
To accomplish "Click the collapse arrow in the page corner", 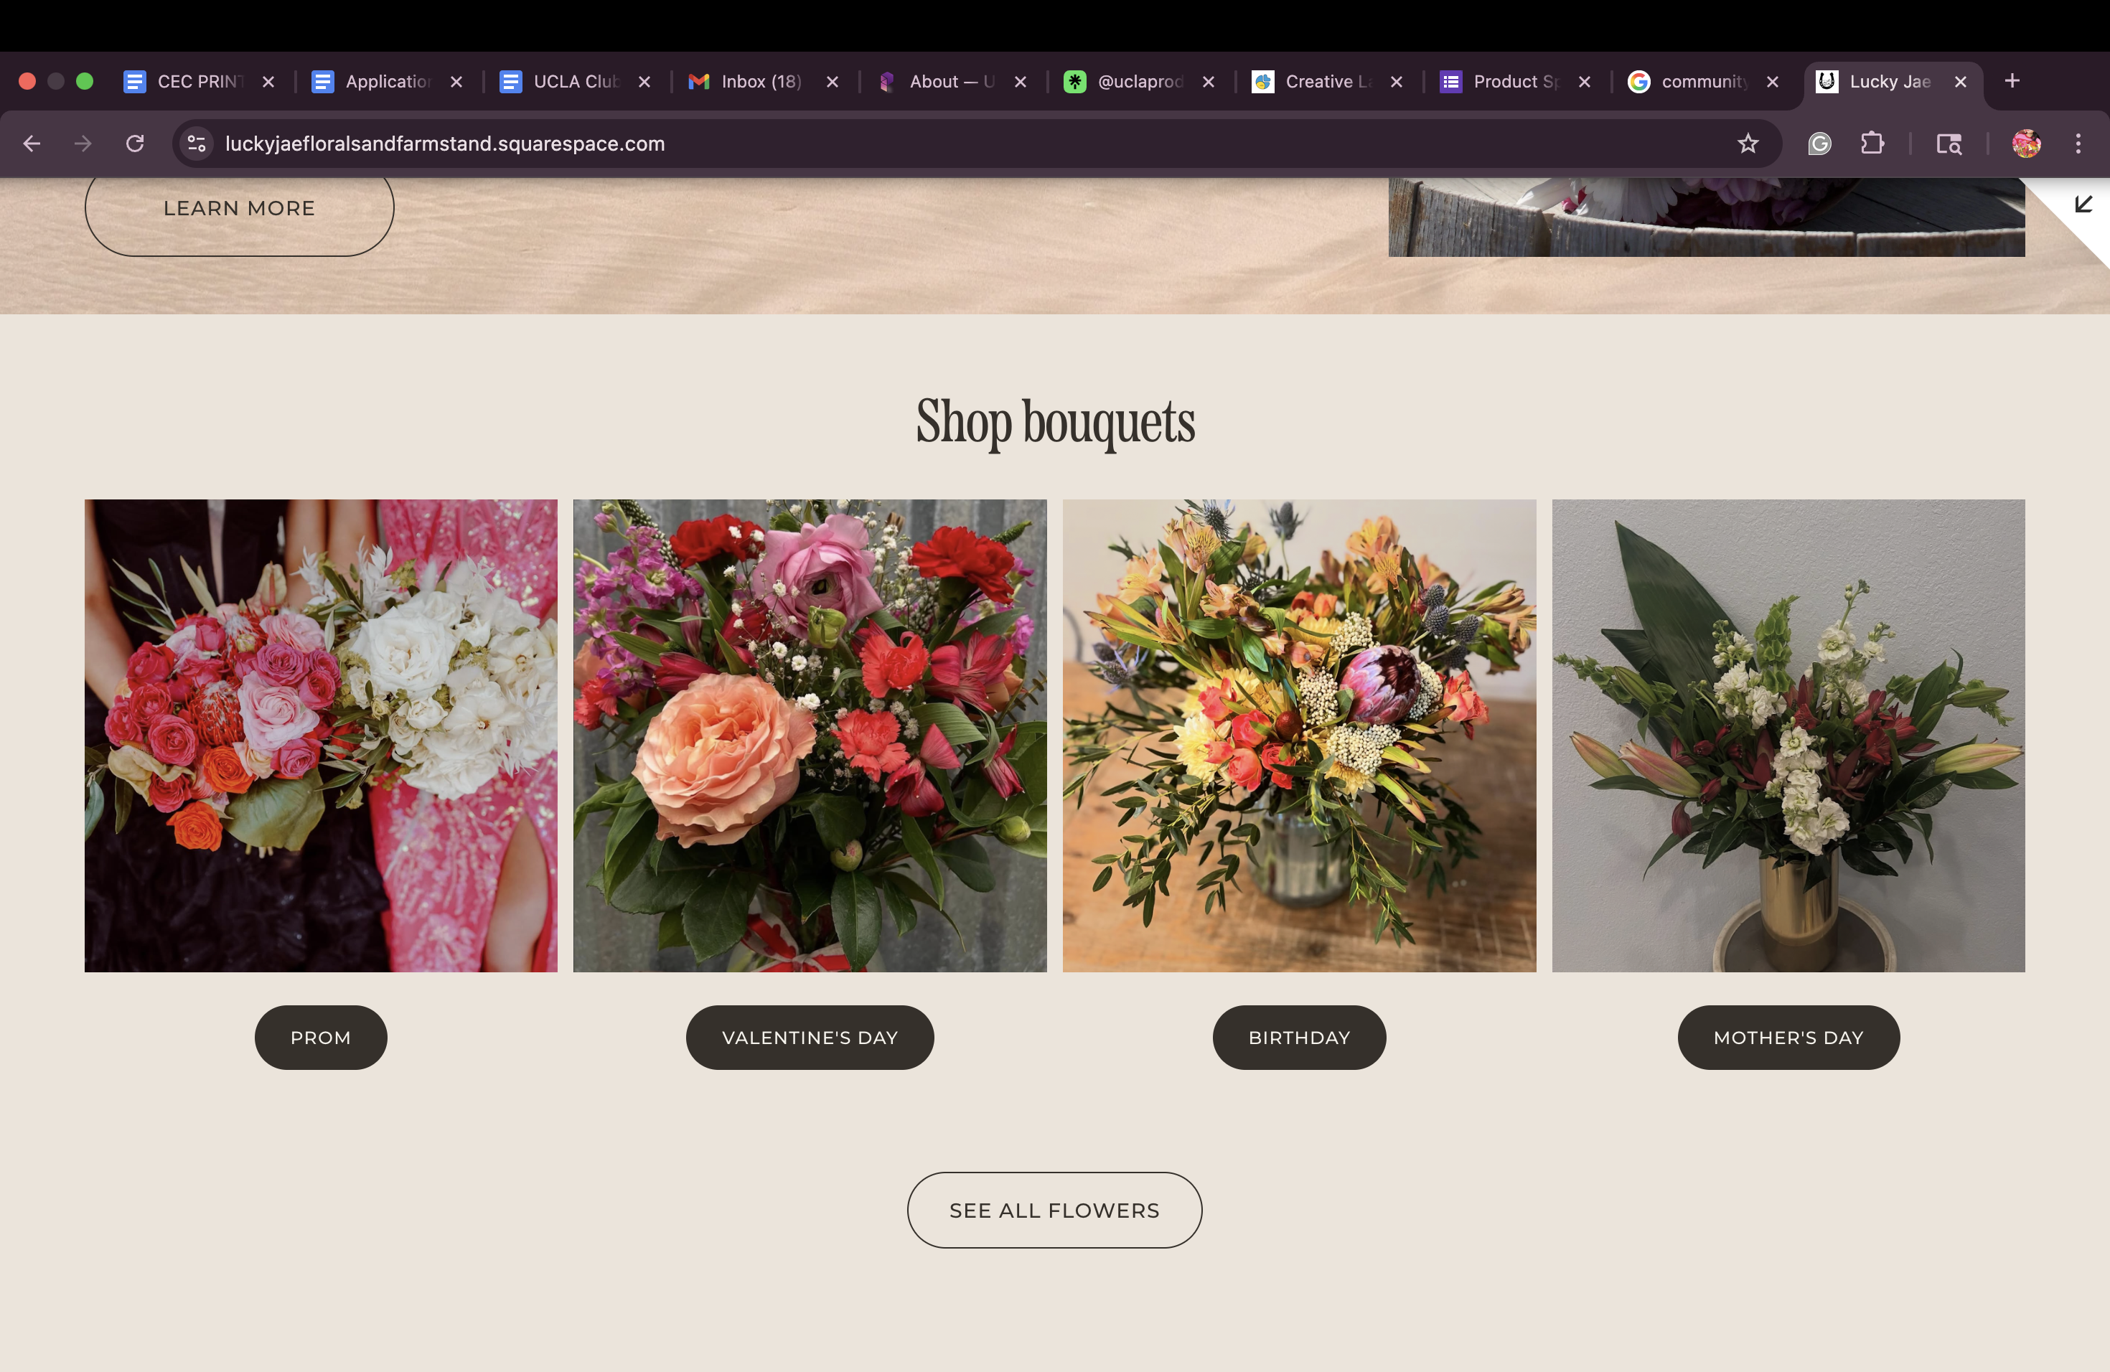I will pyautogui.click(x=2083, y=205).
